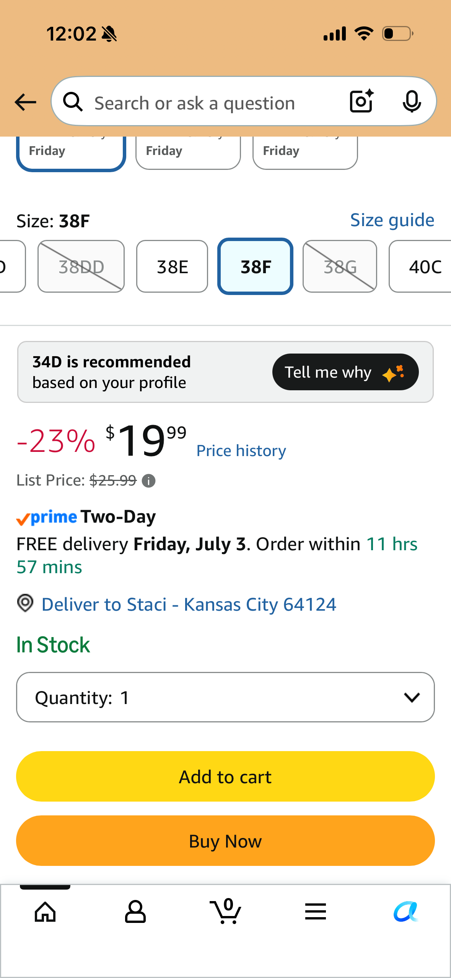The height and width of the screenshot is (978, 451).
Task: Open the Size guide link
Action: tap(392, 220)
